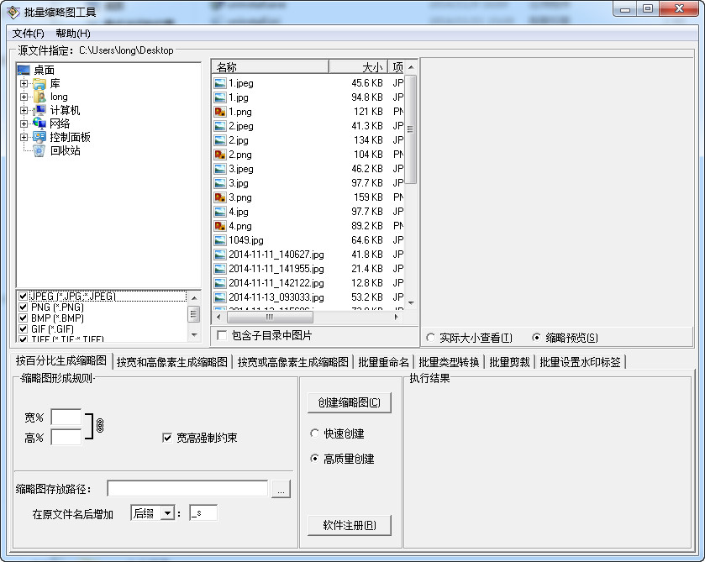Click the 创建缩略图(C) button
Screen dimensions: 705x562
point(349,402)
